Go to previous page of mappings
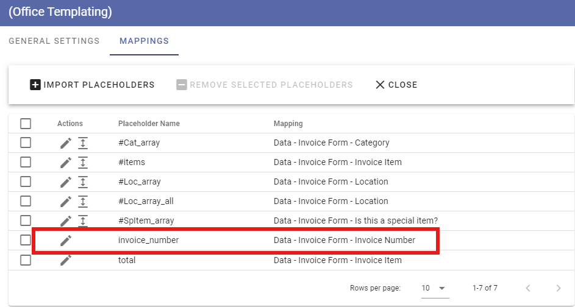The image size is (575, 307). click(x=528, y=288)
